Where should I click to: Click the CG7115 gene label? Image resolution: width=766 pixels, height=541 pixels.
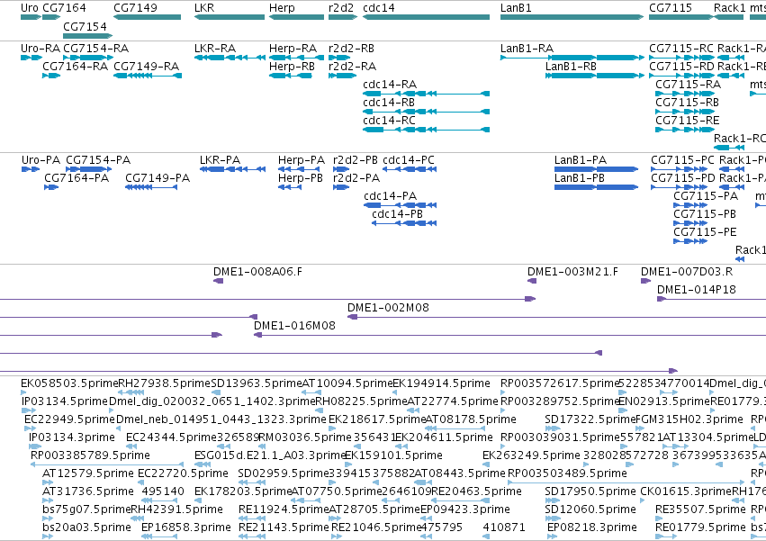671,8
